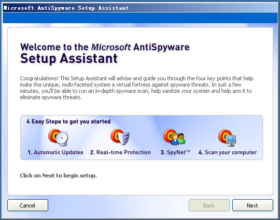The height and width of the screenshot is (220, 280).
Task: Click the "Click on Next to begin setup." text
Action: point(58,176)
